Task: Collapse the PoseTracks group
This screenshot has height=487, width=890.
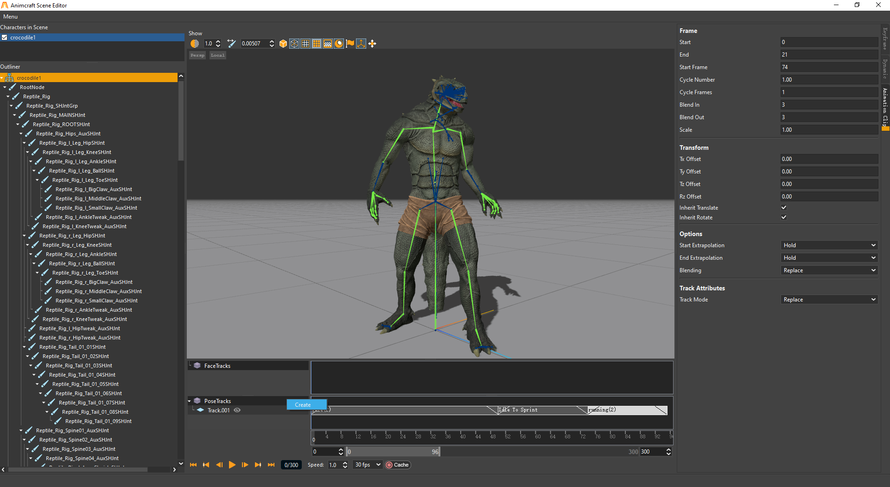Action: coord(190,401)
